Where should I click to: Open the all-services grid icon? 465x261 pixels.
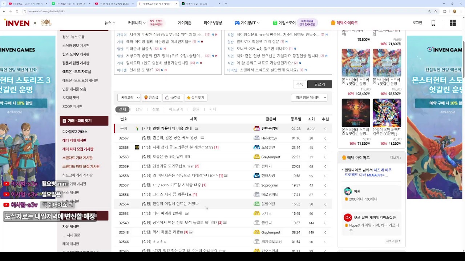point(453,23)
